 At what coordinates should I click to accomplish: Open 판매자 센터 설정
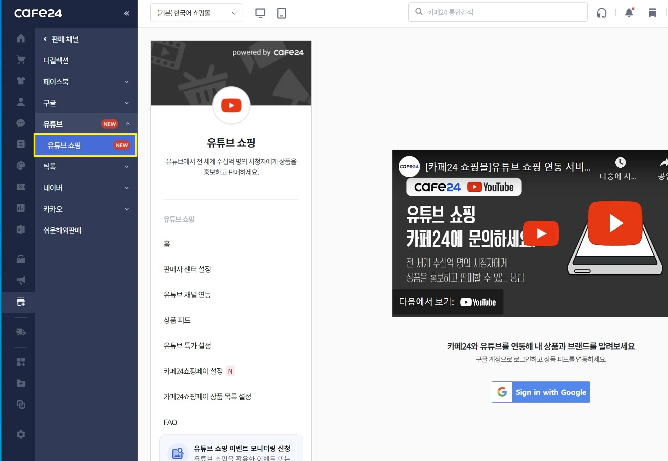click(x=187, y=269)
